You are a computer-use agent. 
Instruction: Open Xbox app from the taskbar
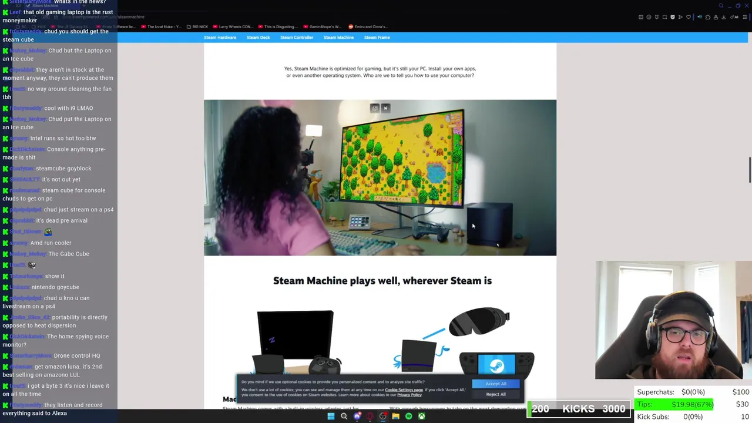point(422,417)
